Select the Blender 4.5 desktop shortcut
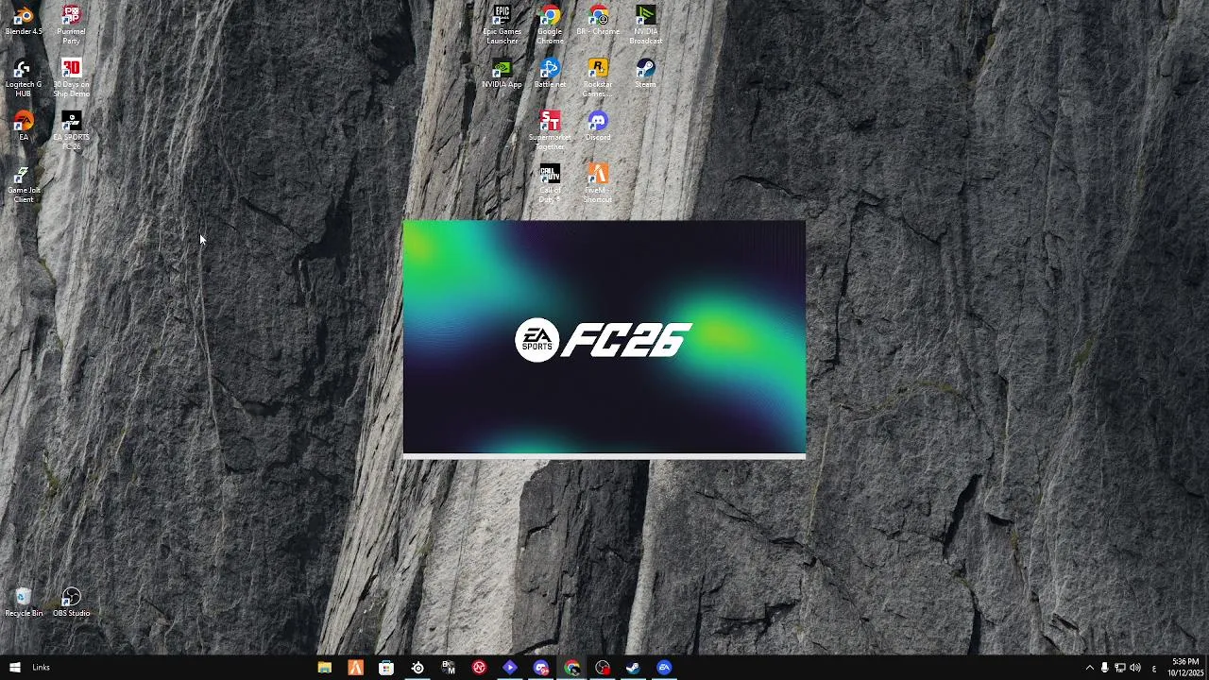 [x=24, y=21]
